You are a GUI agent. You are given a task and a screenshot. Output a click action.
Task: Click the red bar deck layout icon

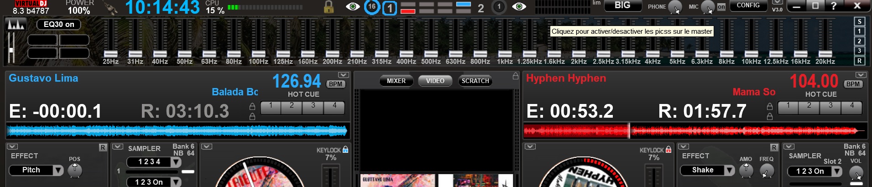click(407, 11)
